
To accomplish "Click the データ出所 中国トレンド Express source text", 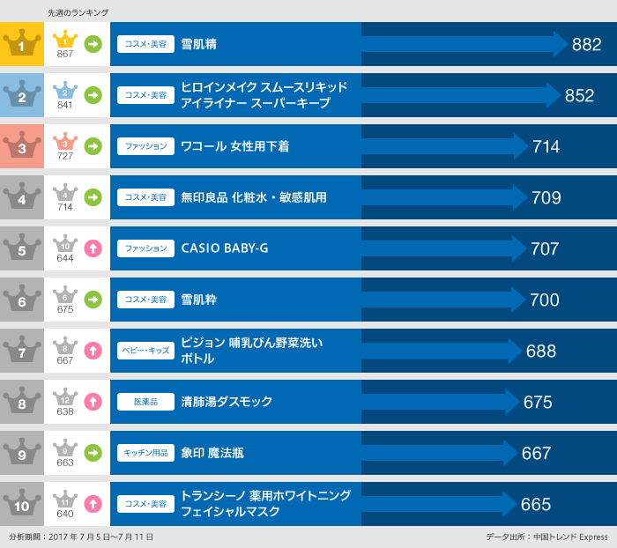I will point(546,537).
